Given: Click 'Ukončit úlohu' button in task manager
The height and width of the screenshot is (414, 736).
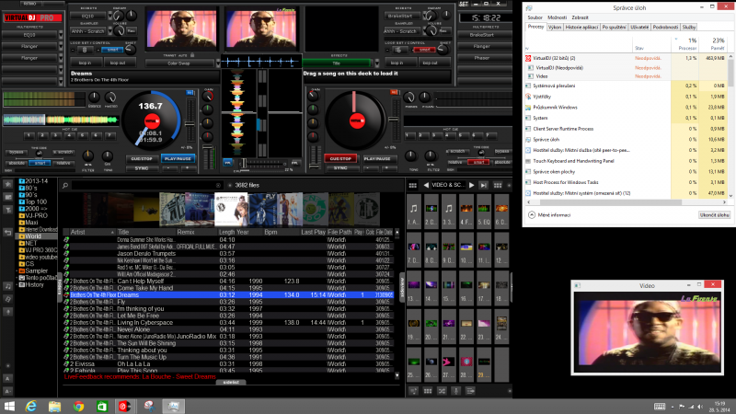Looking at the screenshot, I should [x=715, y=215].
